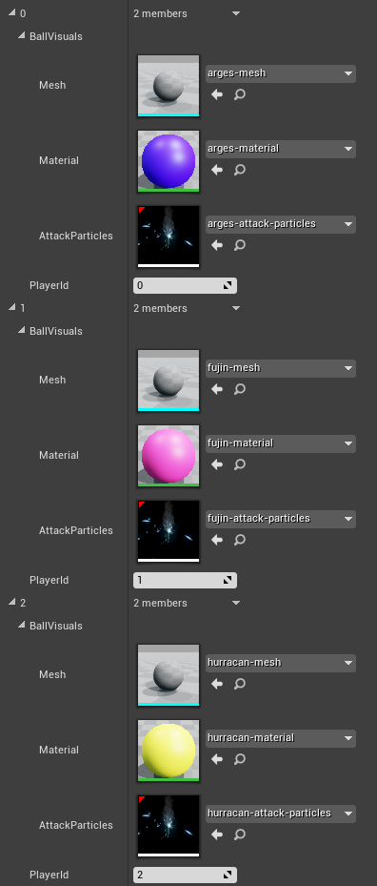Viewport: 377px width, 886px height.
Task: Open the fujin-material asset dropdown
Action: tap(281, 443)
